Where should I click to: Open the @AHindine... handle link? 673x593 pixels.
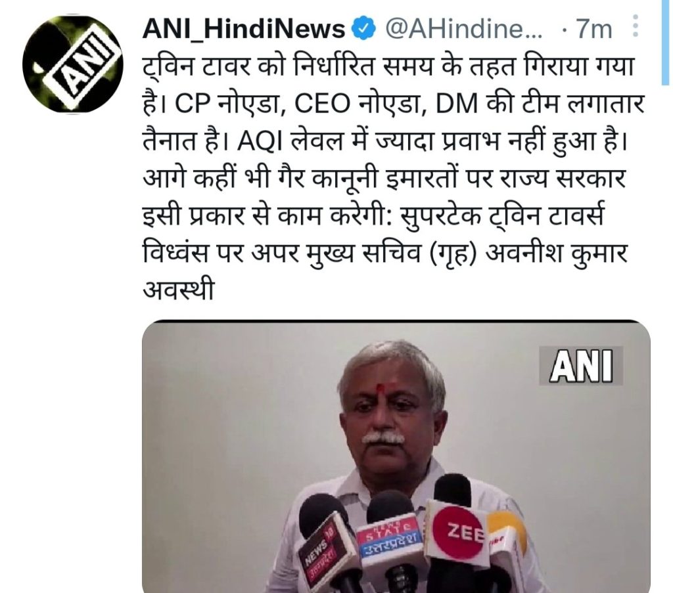point(464,29)
